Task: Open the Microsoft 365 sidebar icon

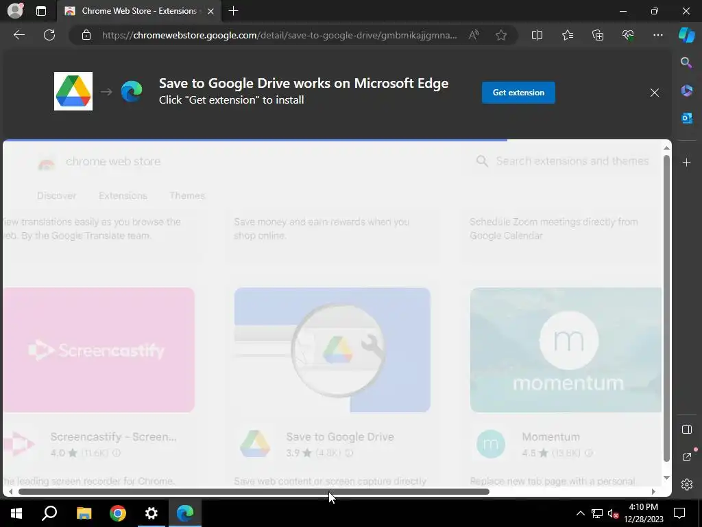Action: 686,91
